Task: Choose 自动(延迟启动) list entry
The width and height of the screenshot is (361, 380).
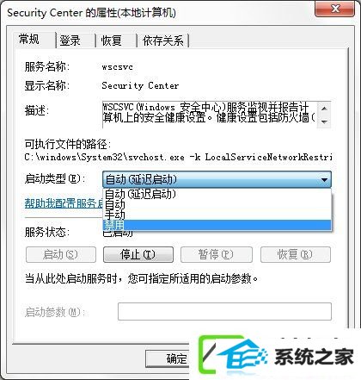Action: tap(217, 195)
